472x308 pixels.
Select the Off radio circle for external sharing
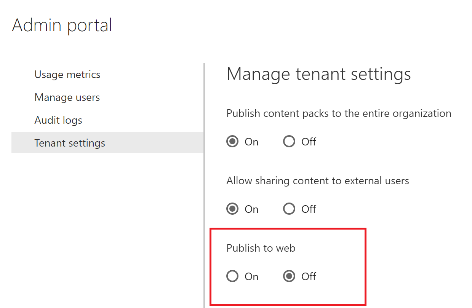pos(289,209)
